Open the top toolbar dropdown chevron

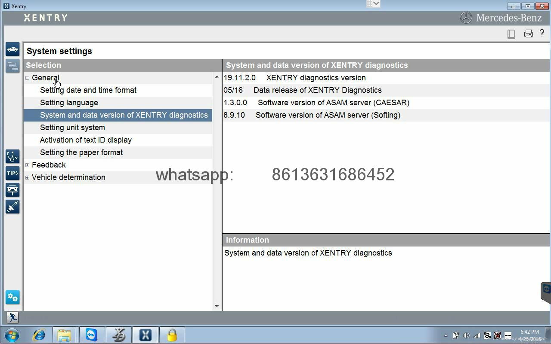(x=376, y=3)
